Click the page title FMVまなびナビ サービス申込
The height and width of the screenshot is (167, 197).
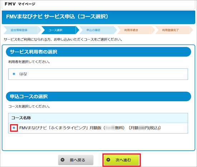pyautogui.click(x=57, y=16)
